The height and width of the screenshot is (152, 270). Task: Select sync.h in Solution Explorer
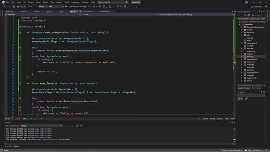click(x=249, y=81)
